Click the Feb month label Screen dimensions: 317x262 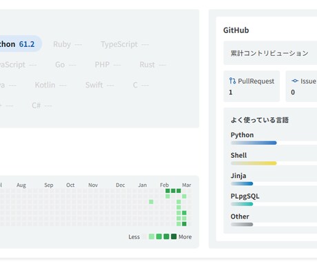165,185
